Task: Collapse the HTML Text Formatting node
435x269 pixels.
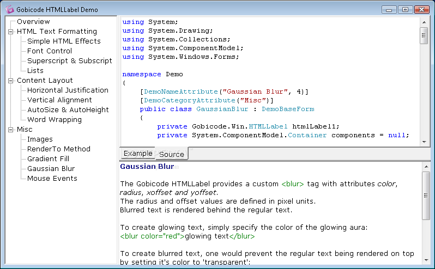Action: click(x=11, y=32)
